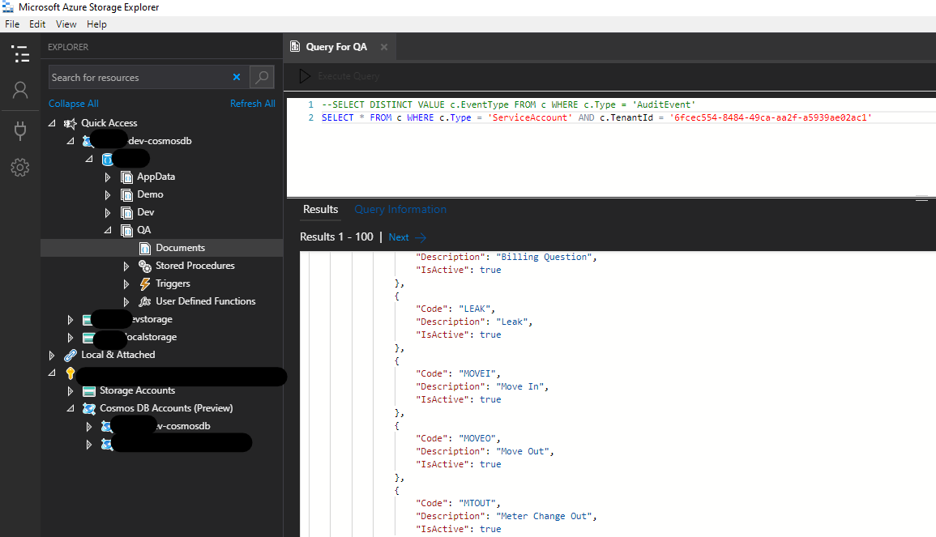Collapse the Cosmos DB Accounts (Preview) node

click(x=71, y=409)
